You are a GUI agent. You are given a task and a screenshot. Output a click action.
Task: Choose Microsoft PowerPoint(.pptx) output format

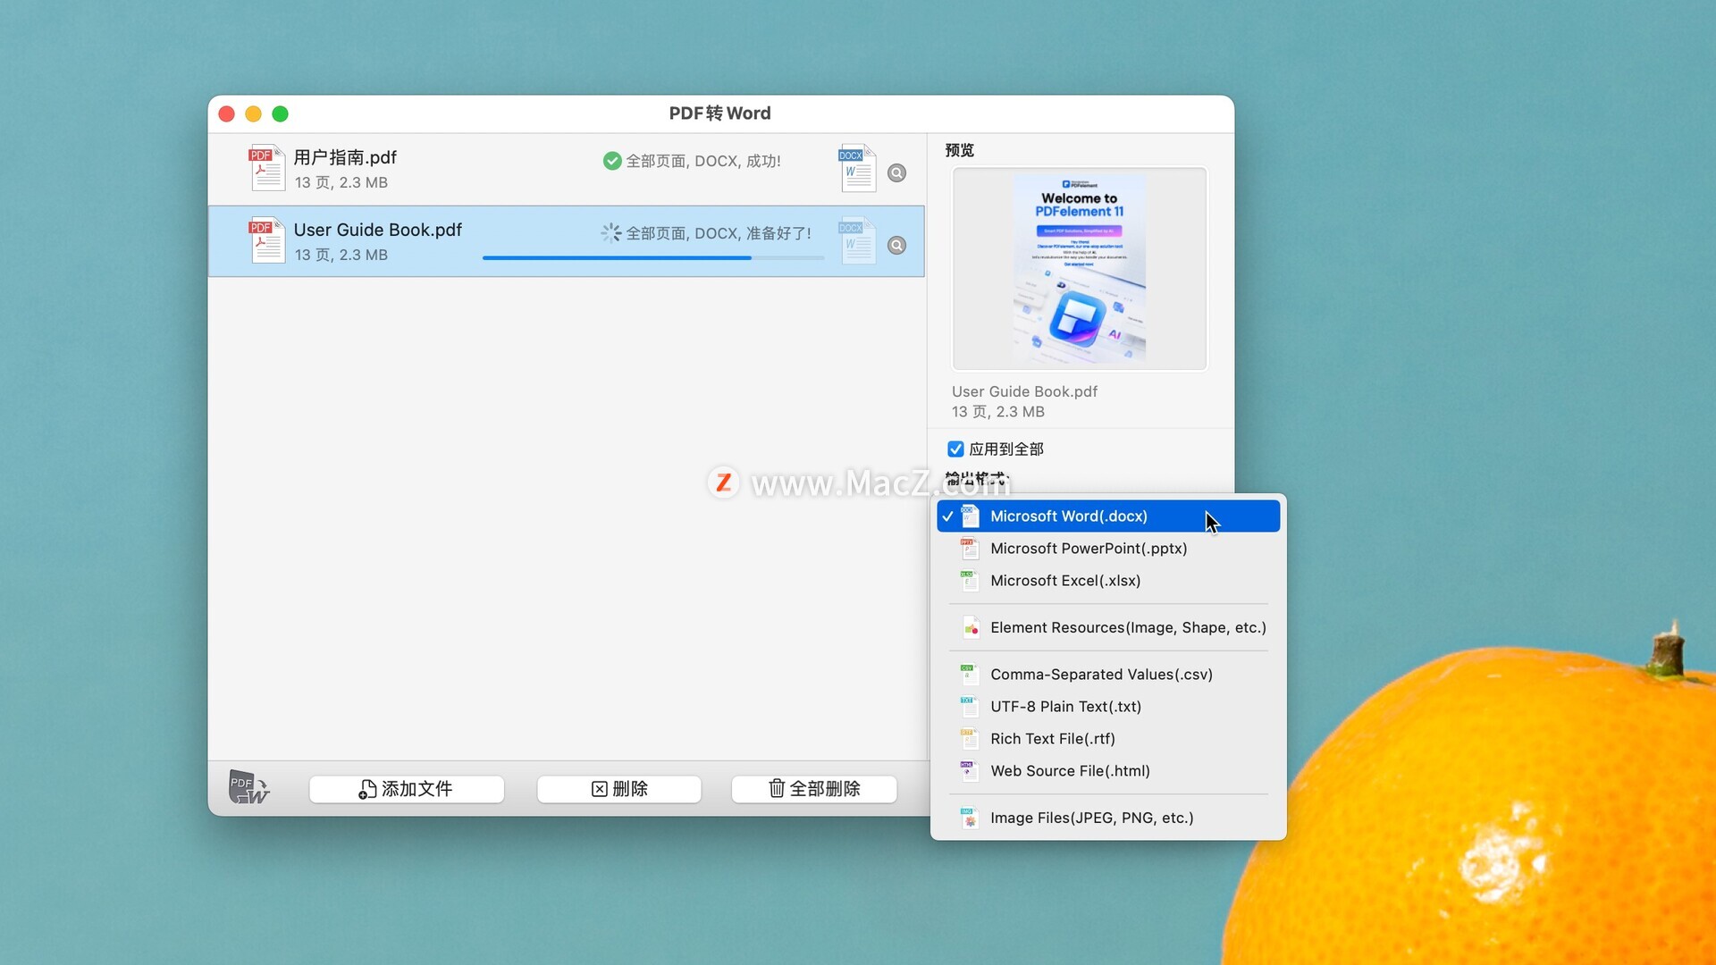point(1108,549)
